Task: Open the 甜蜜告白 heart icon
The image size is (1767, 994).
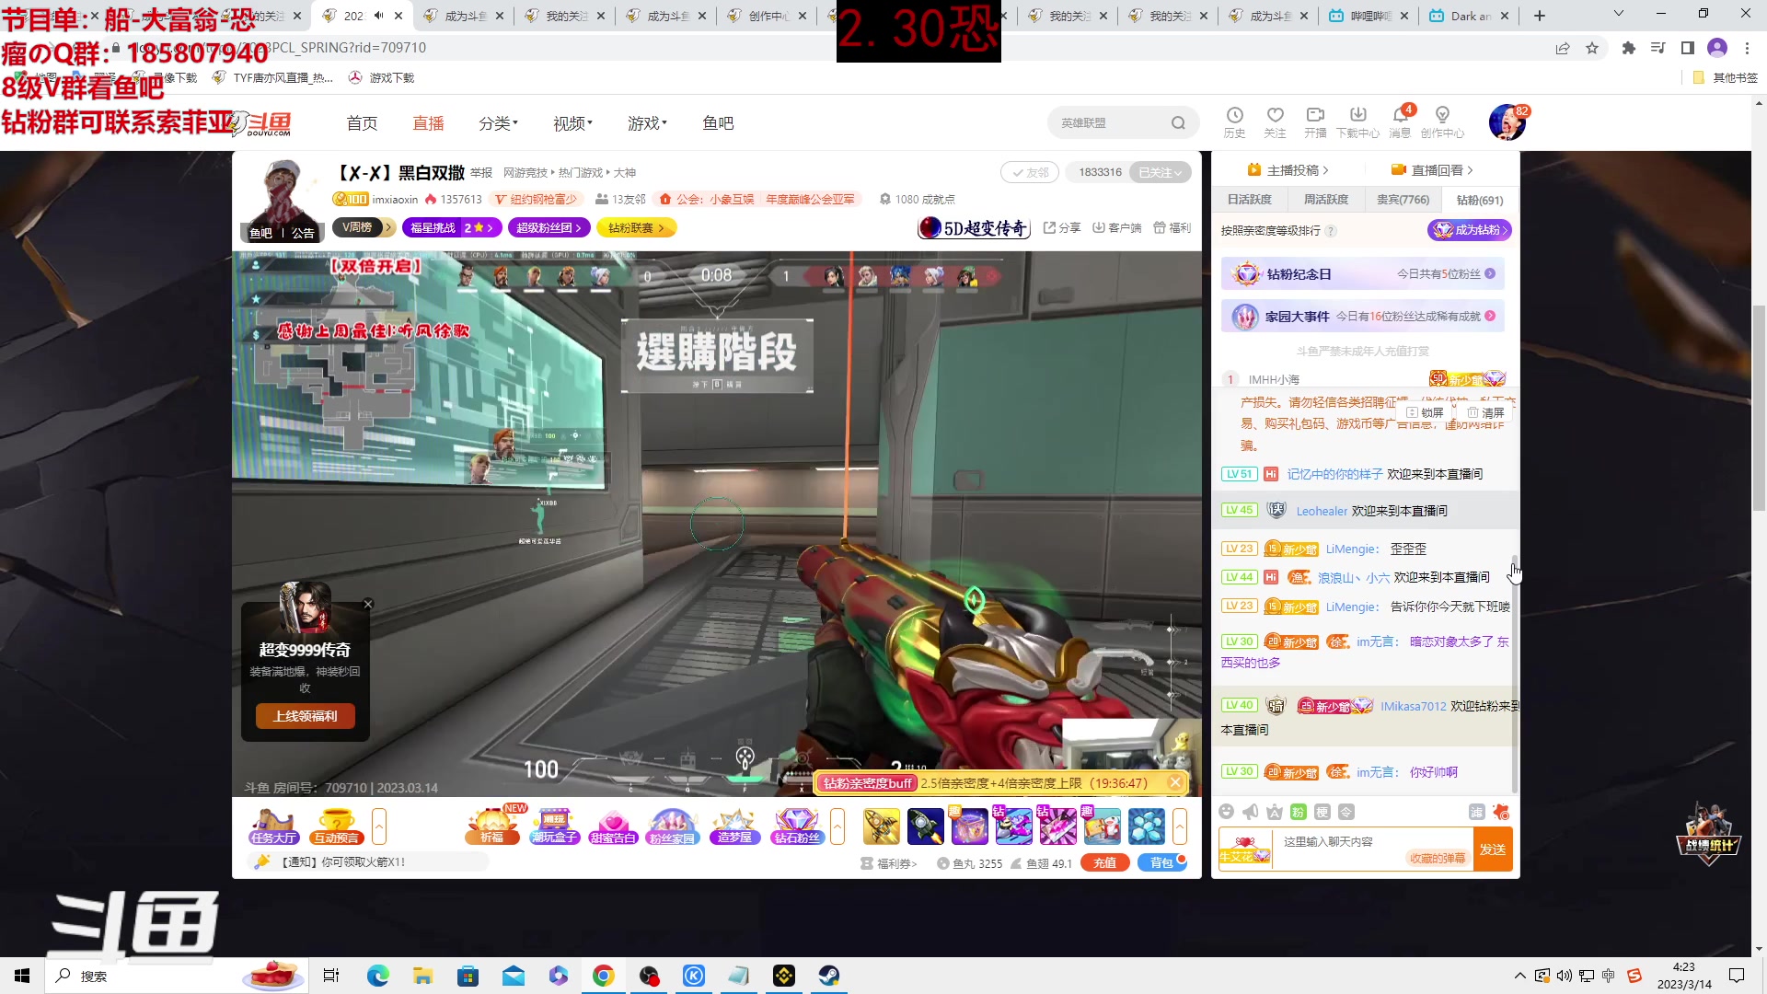Action: tap(613, 826)
